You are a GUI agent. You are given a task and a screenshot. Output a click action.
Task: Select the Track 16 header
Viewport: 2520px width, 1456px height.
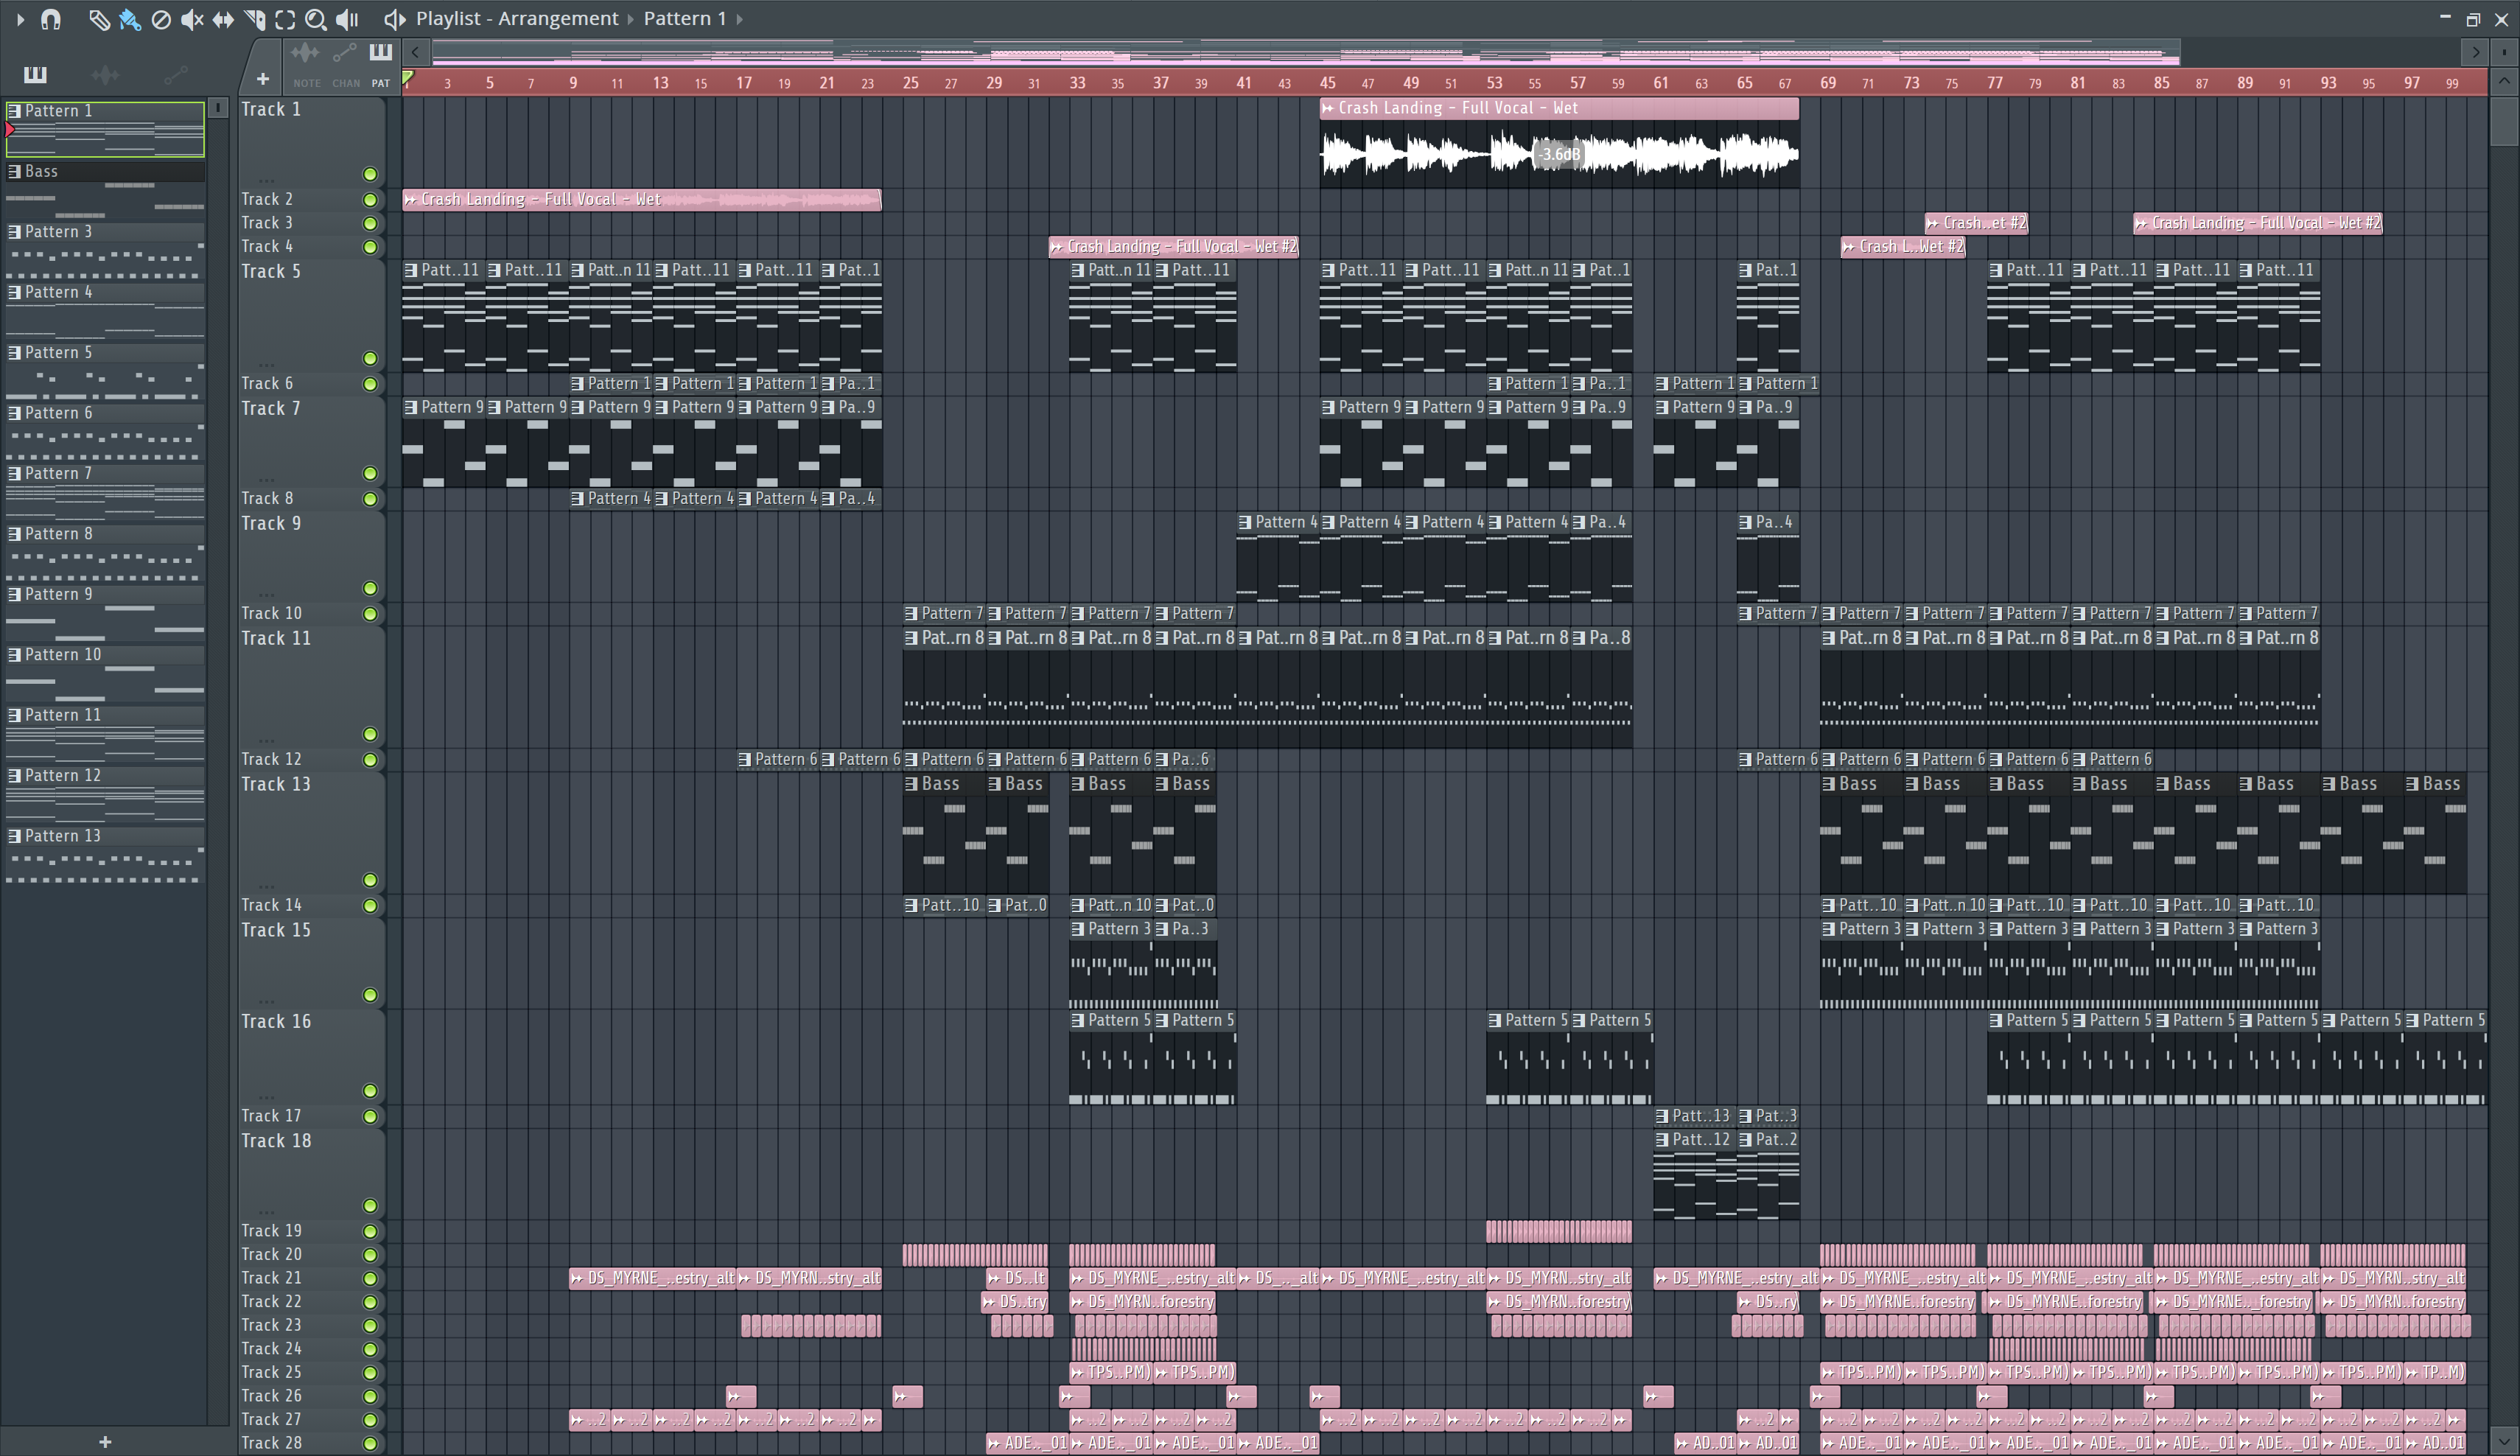311,1056
